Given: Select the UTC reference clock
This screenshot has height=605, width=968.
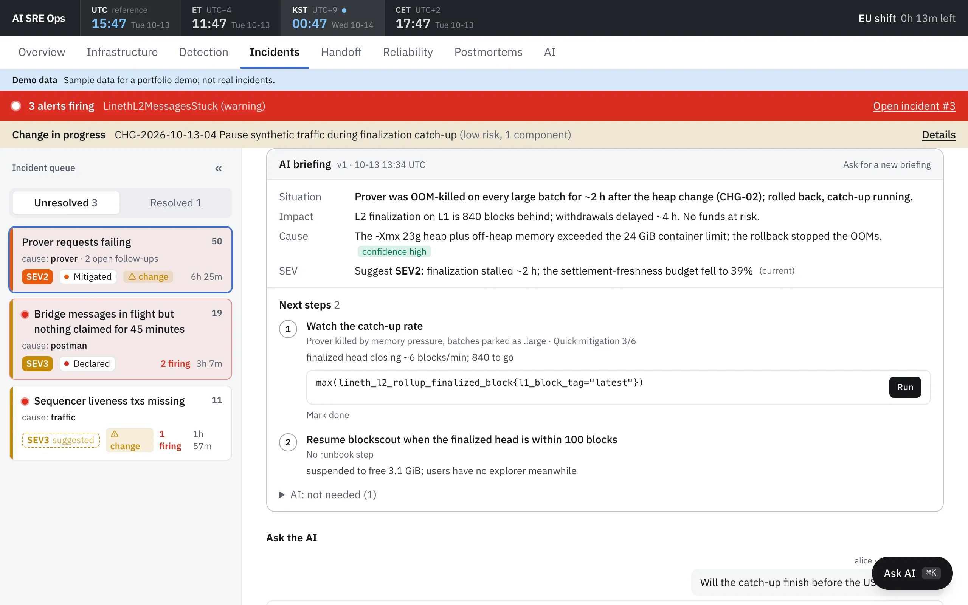Looking at the screenshot, I should click(x=130, y=18).
